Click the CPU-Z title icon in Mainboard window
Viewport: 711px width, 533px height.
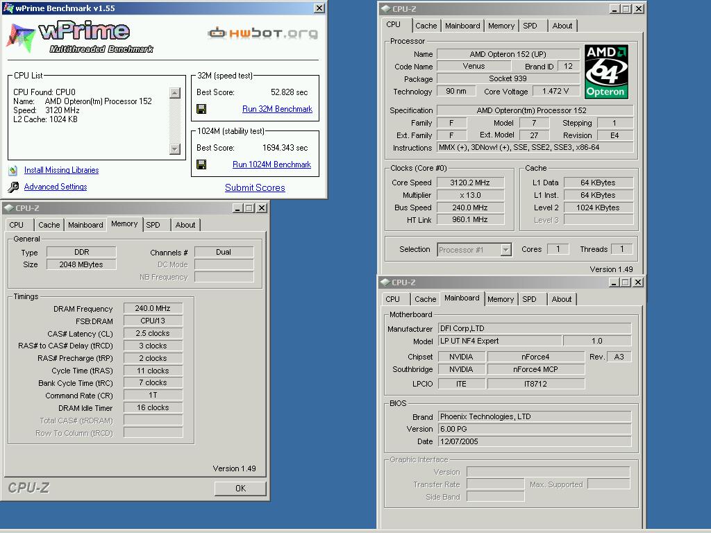coord(385,282)
